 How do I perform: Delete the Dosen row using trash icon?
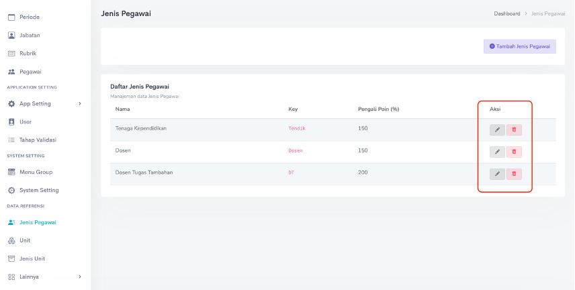click(x=514, y=152)
